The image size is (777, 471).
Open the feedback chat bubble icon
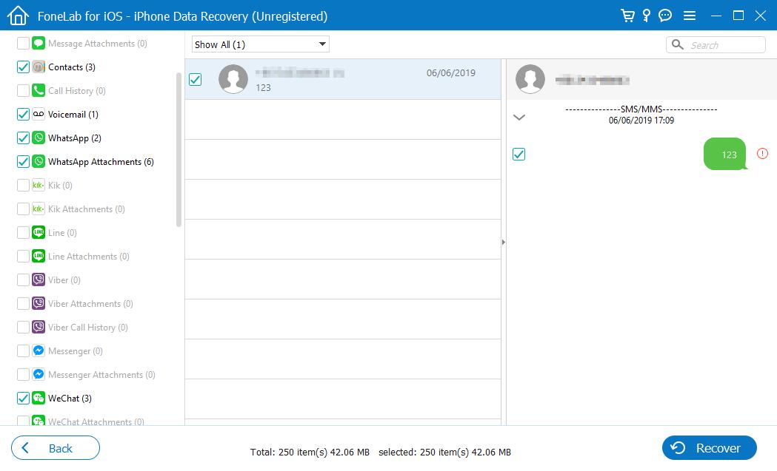pyautogui.click(x=665, y=16)
